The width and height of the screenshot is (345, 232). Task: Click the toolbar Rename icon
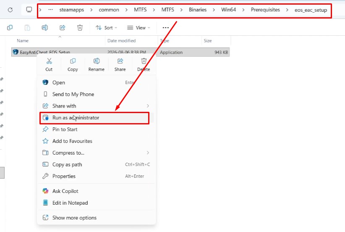point(45,28)
